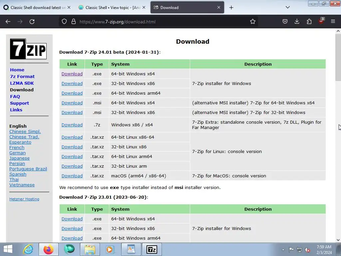Open the media player taskbar icon
The width and height of the screenshot is (341, 256).
(x=110, y=249)
